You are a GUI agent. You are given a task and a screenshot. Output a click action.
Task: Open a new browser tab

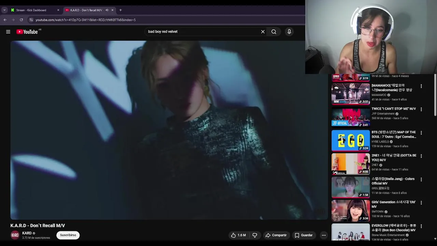pyautogui.click(x=121, y=10)
